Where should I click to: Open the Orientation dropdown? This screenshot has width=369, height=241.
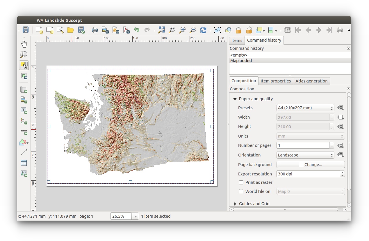tap(305, 155)
